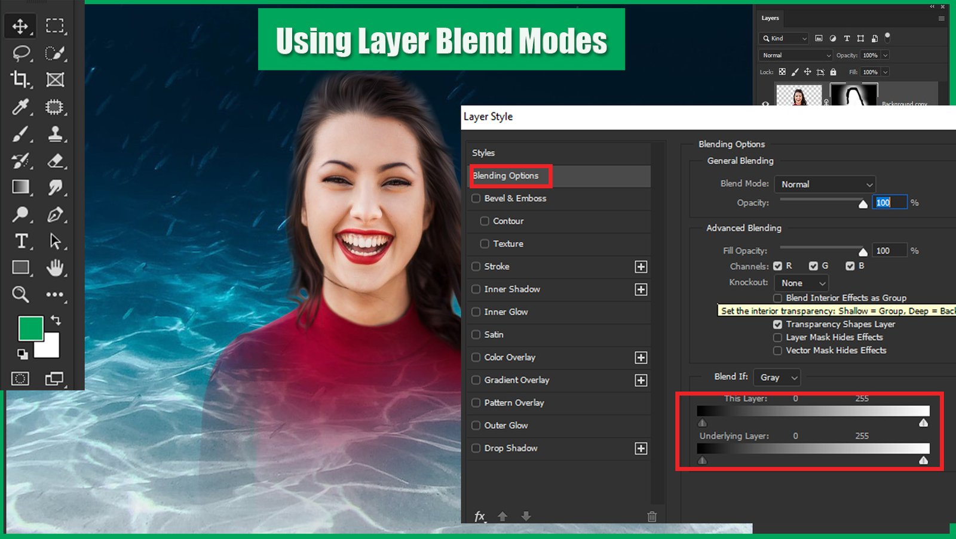Image resolution: width=956 pixels, height=539 pixels.
Task: Open the Blend If Gray dropdown
Action: [777, 377]
